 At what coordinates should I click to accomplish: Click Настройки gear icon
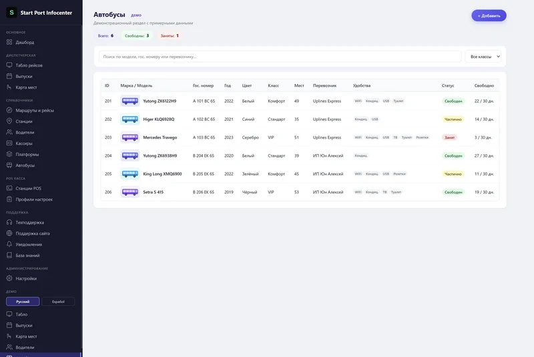tap(9, 278)
